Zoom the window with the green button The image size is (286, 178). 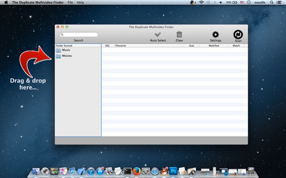[x=67, y=27]
